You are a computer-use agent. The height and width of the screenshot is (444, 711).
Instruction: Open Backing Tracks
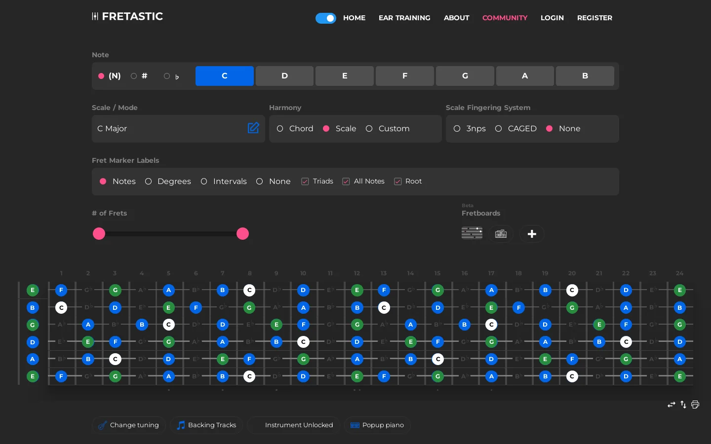pyautogui.click(x=206, y=425)
